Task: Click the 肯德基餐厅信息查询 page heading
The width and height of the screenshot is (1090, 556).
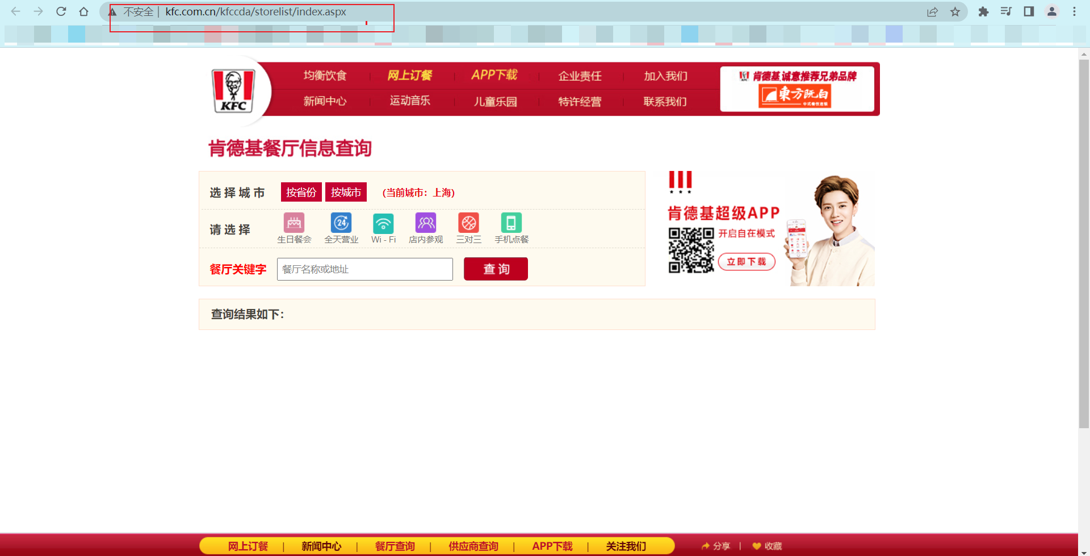Action: pyautogui.click(x=290, y=148)
